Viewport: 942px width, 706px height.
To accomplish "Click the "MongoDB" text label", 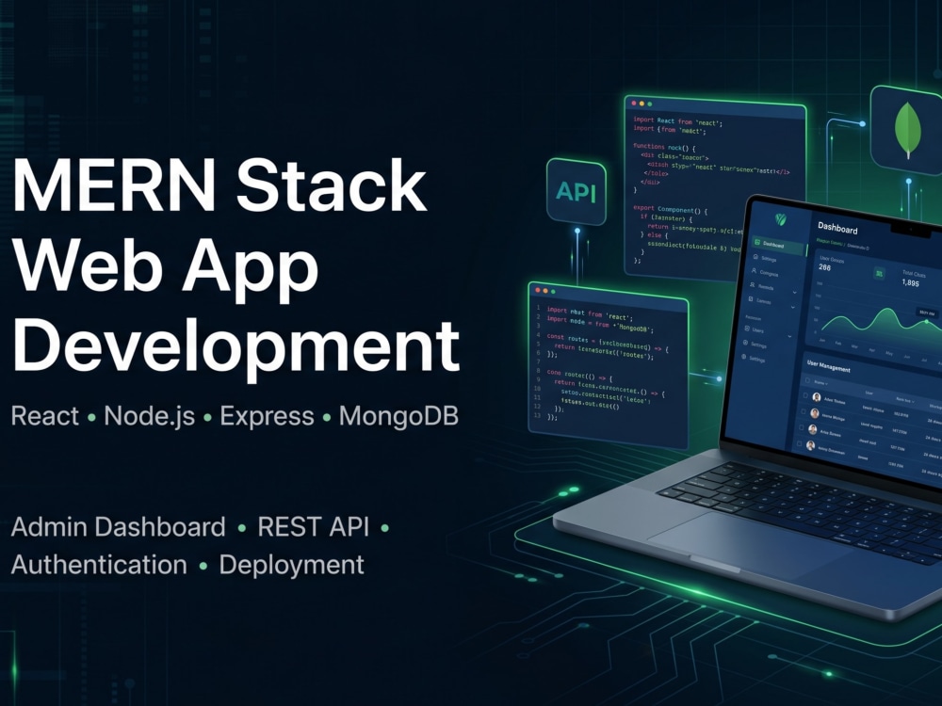I will (398, 416).
